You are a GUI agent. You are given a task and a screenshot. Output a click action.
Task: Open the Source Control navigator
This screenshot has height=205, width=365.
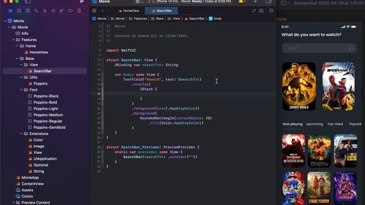coord(19,11)
